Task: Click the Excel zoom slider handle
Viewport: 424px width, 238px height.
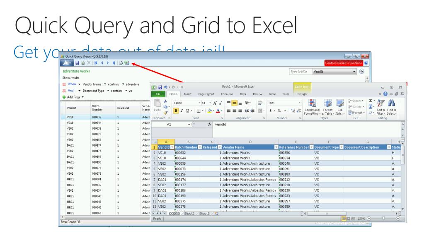Action: point(383,219)
